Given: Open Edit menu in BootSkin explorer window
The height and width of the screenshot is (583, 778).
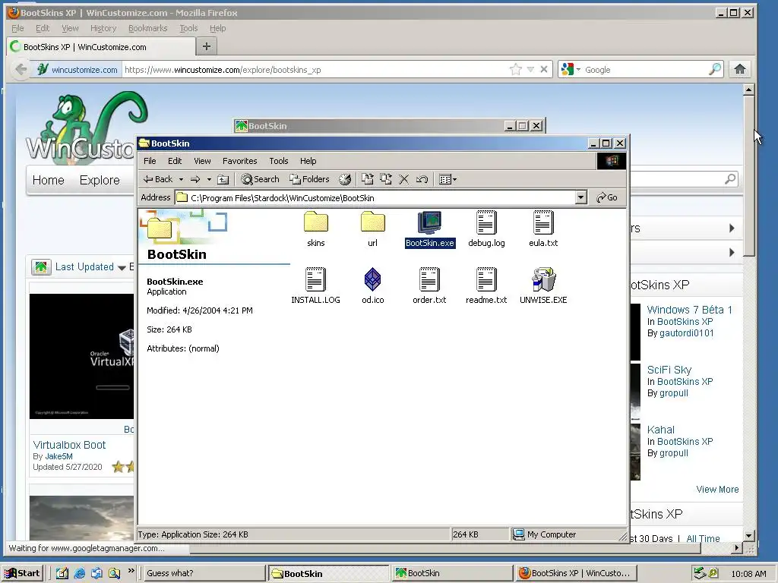Looking at the screenshot, I should [x=175, y=161].
